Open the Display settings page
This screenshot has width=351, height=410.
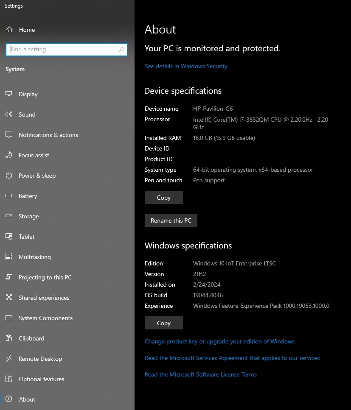point(28,94)
